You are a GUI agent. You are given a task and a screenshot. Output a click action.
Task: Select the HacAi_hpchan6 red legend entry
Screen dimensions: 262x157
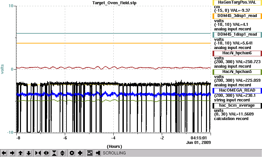pos(237,53)
